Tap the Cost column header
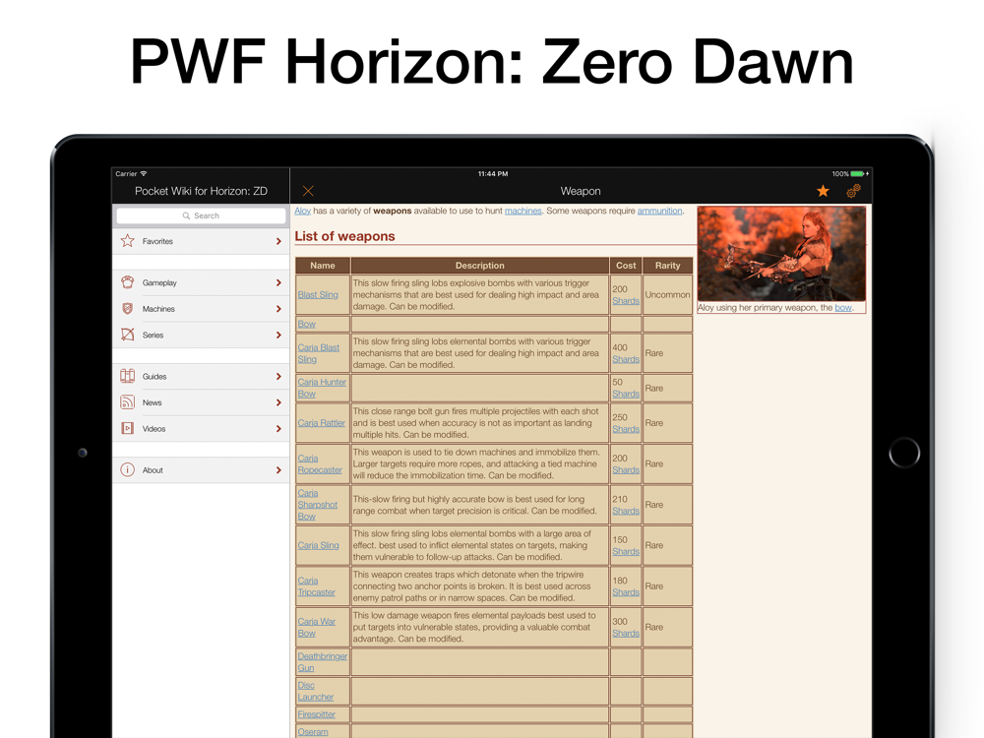Image resolution: width=984 pixels, height=738 pixels. coord(626,266)
